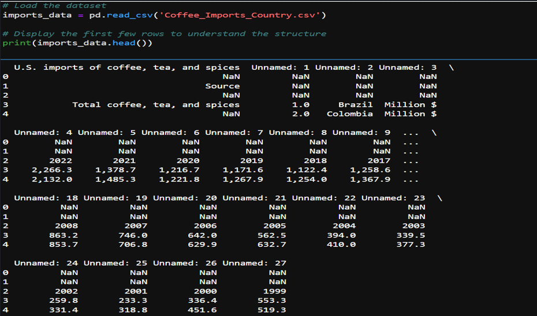This screenshot has height=316, width=537.
Task: Click the print keyword in the code
Action: coord(17,43)
